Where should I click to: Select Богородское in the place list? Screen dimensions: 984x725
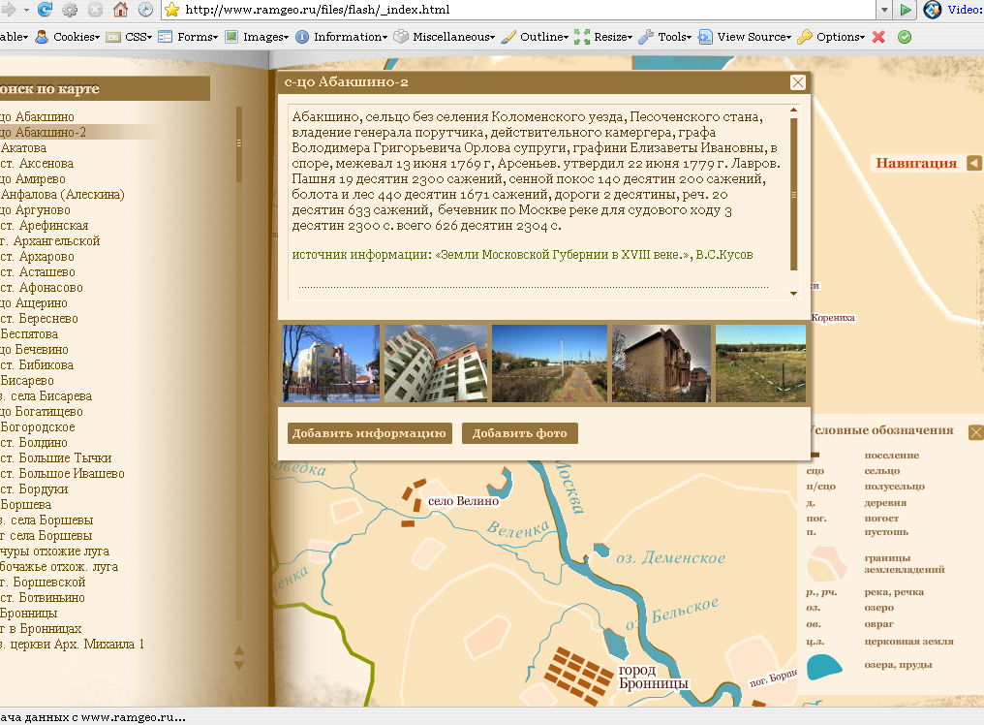click(x=38, y=427)
